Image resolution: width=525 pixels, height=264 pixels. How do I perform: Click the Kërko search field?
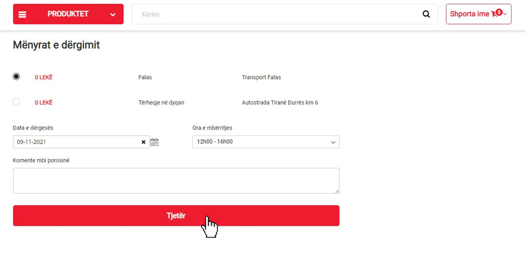[276, 15]
